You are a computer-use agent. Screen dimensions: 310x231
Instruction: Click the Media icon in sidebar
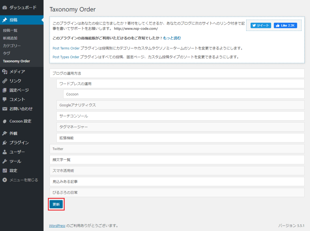[x=5, y=72]
